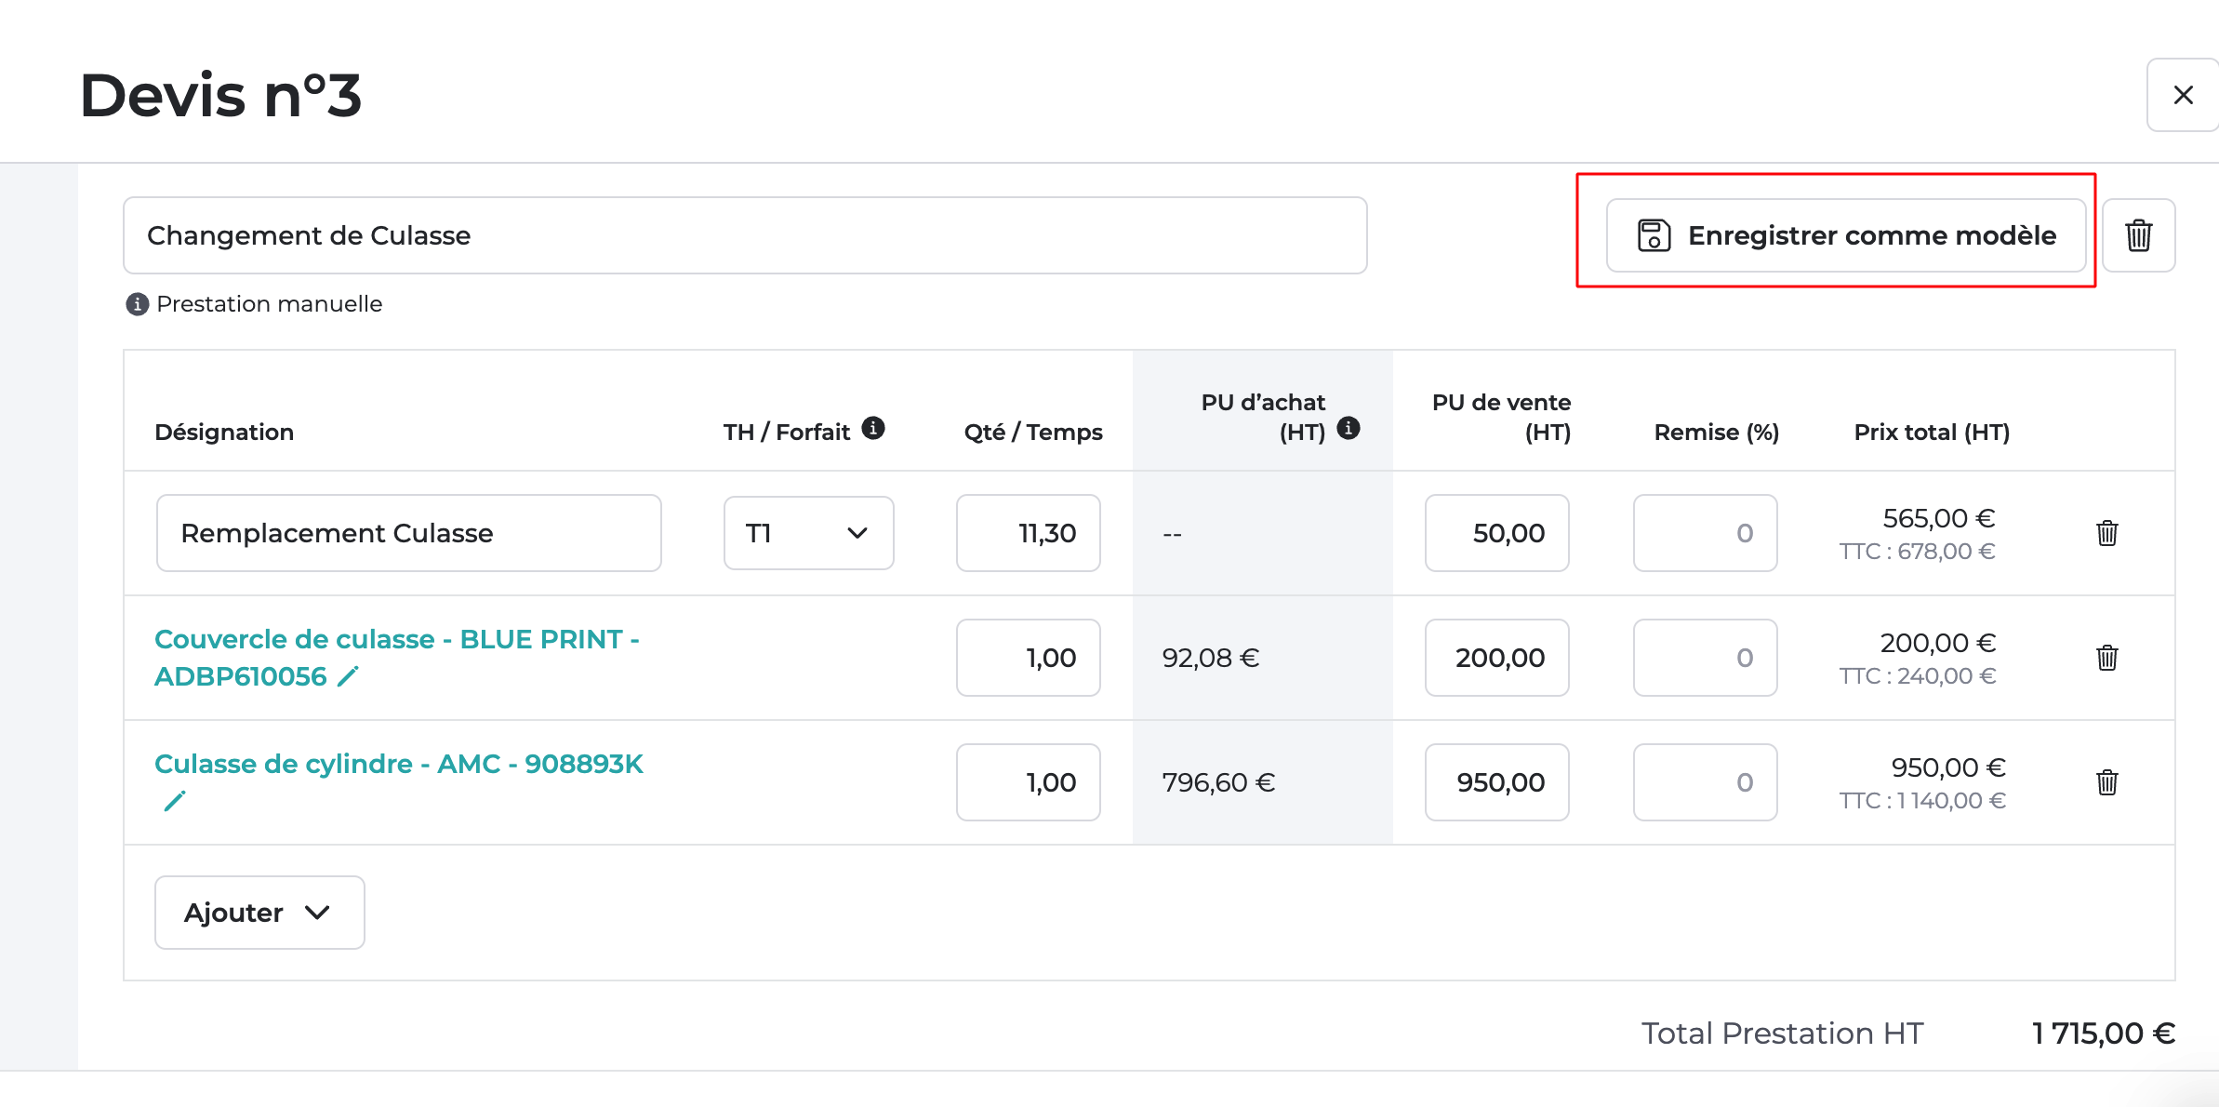
Task: Click the info icon next to Prestation manuelle
Action: click(x=137, y=303)
